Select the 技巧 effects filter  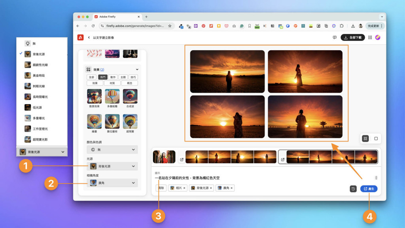pyautogui.click(x=133, y=77)
